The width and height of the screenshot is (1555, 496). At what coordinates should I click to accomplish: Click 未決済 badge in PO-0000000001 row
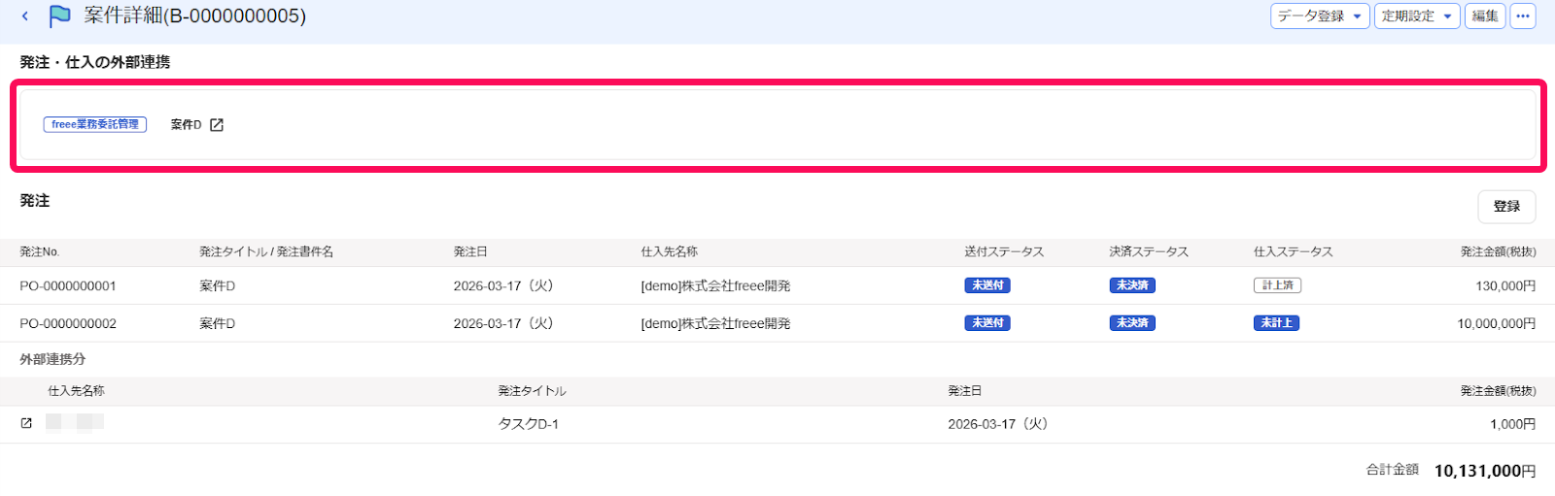(x=1132, y=285)
